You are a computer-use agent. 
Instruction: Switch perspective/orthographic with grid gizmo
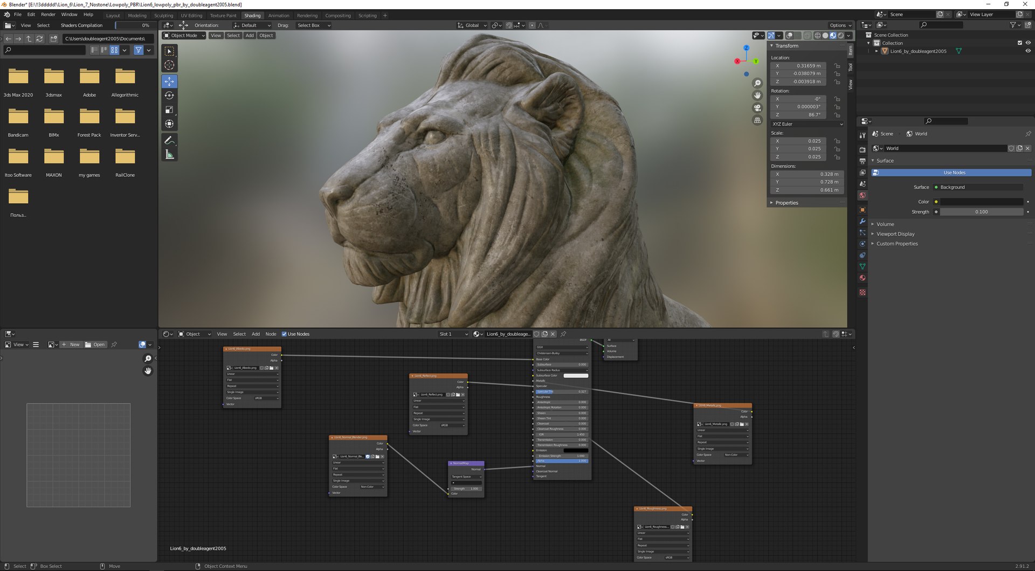click(x=757, y=120)
